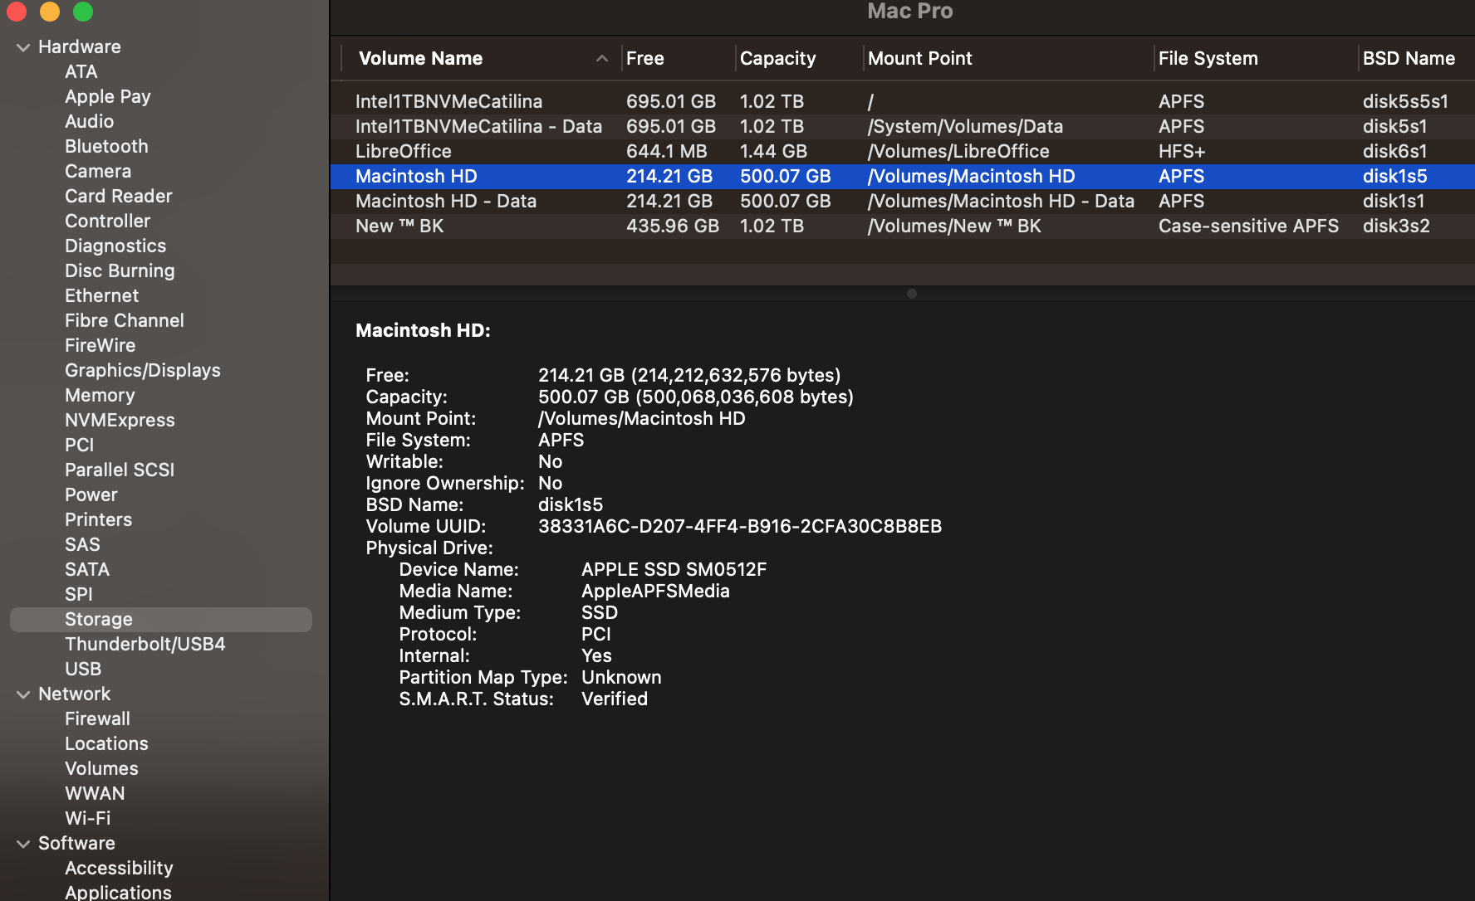This screenshot has height=901, width=1475.
Task: Open Apple Pay hardware info
Action: click(108, 97)
